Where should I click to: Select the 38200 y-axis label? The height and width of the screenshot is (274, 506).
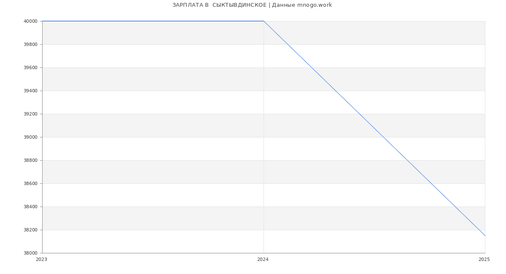(x=30, y=230)
